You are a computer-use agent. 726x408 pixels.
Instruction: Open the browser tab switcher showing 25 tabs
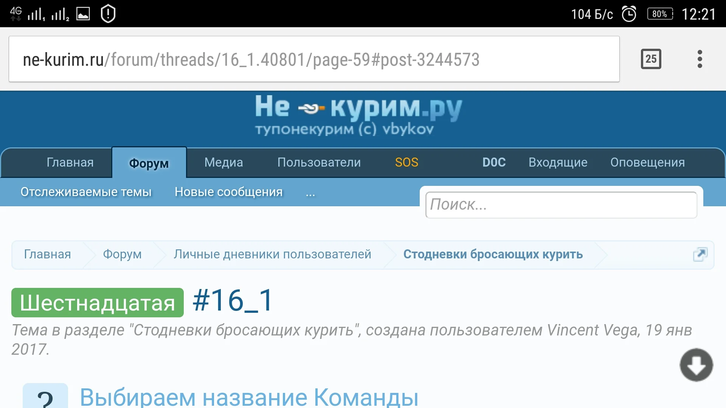[x=651, y=59]
